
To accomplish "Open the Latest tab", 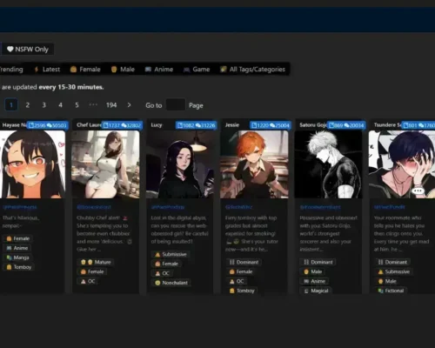I will (47, 70).
